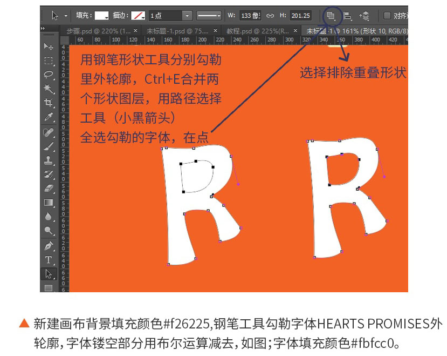This screenshot has height=356, width=447.
Task: Open the 填充 fill color swatch
Action: tap(102, 16)
